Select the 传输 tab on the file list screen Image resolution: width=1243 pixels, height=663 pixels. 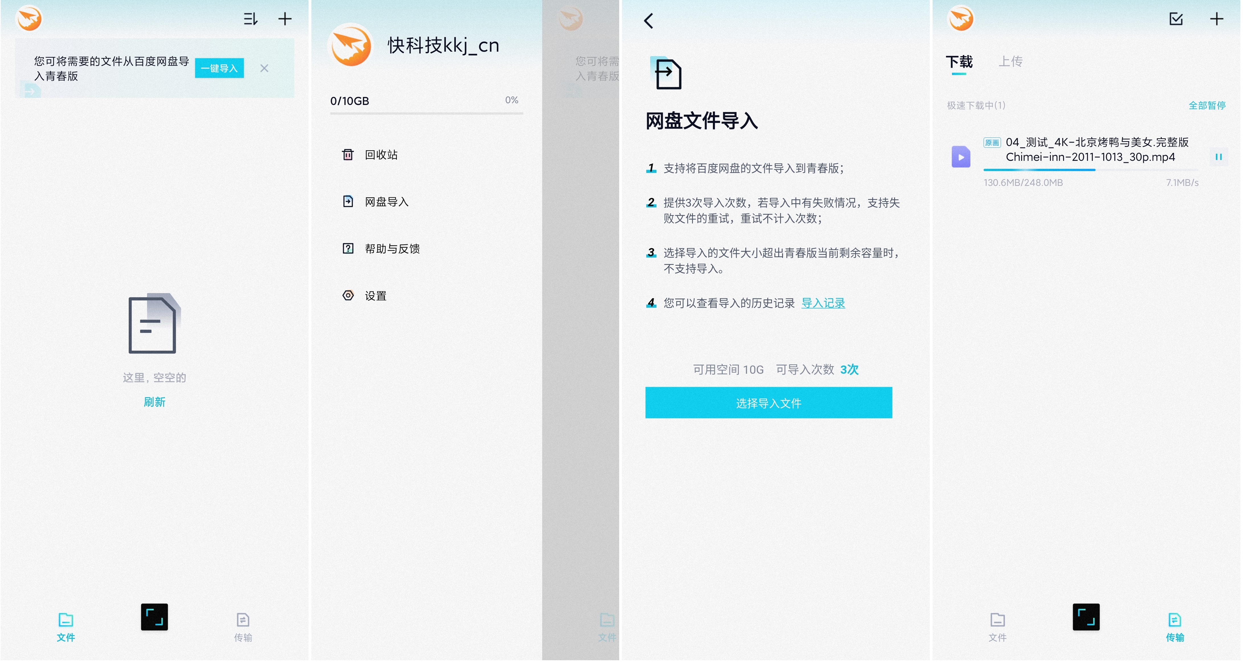[x=243, y=626]
